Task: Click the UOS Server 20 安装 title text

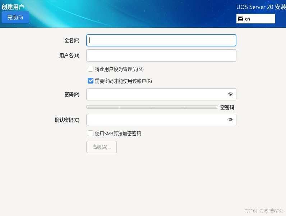Action: [x=261, y=7]
